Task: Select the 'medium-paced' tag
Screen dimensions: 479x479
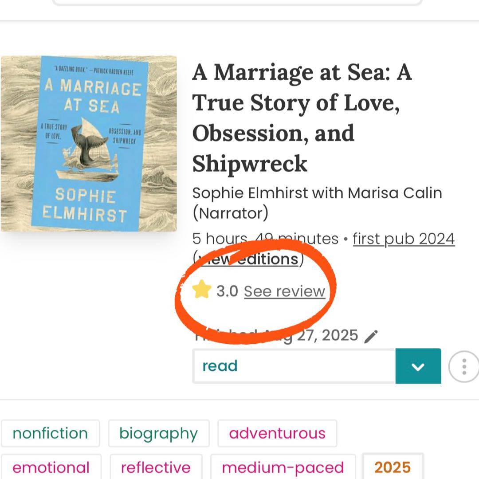Action: point(283,467)
